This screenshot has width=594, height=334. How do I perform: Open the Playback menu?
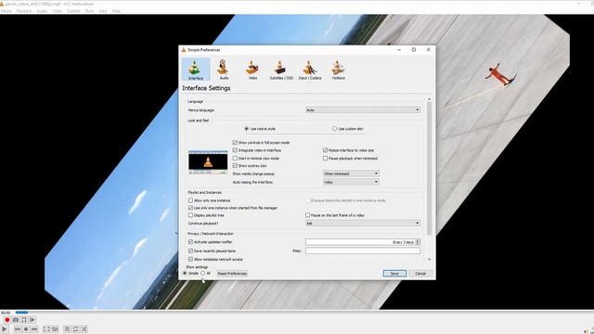pyautogui.click(x=24, y=11)
